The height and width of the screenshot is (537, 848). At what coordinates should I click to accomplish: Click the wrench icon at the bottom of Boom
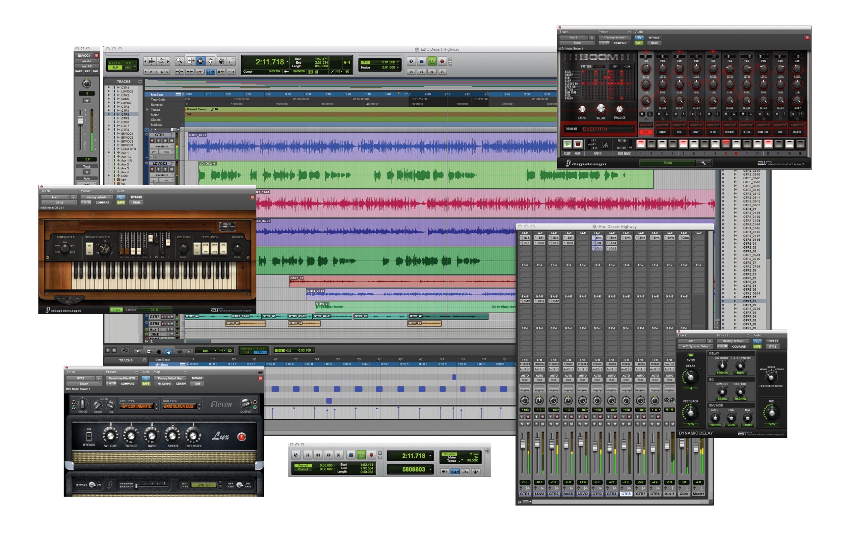coord(704,162)
